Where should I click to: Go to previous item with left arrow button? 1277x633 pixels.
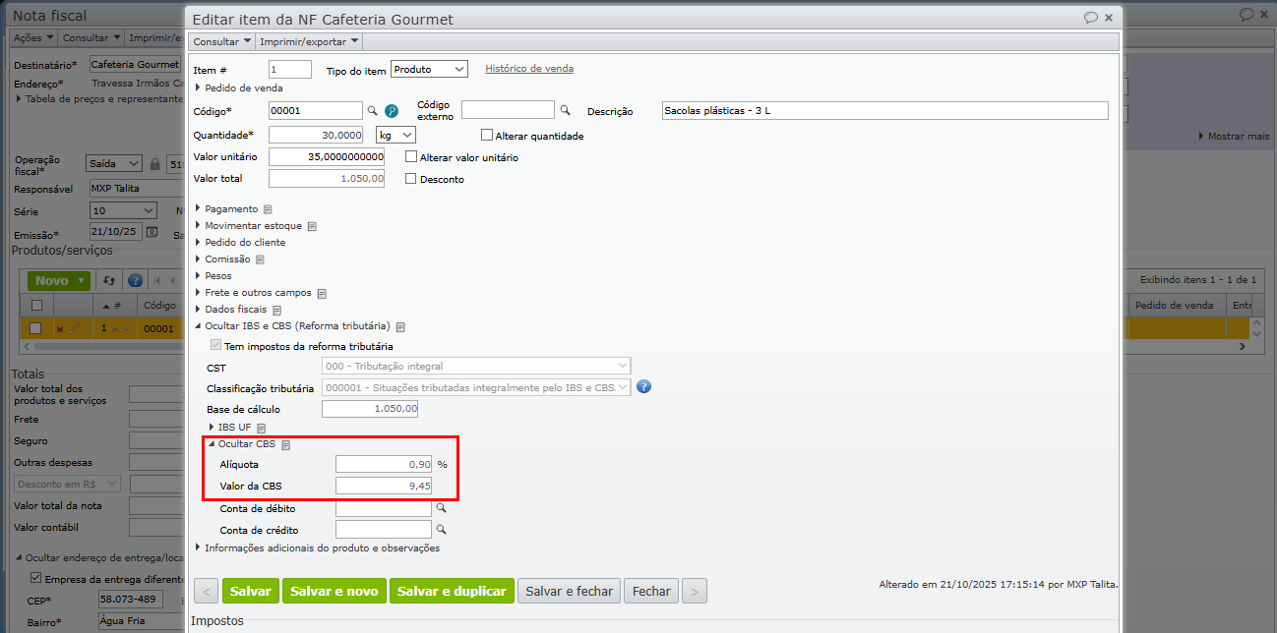[x=206, y=591]
